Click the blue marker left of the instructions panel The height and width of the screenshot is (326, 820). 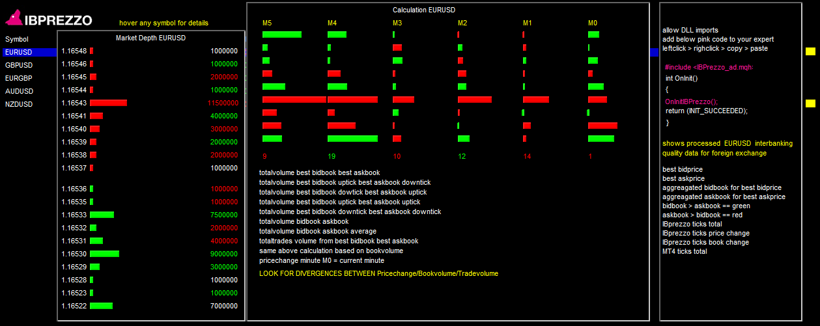654,52
